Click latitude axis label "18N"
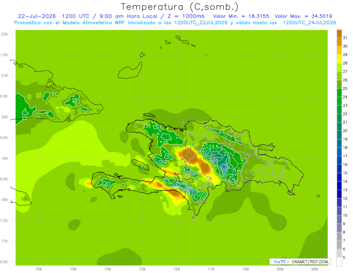 [4, 200]
